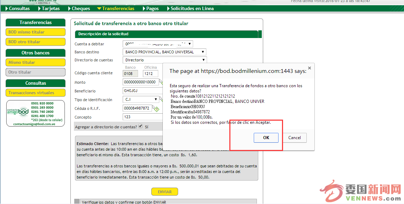The image size is (404, 204).
Task: Click the 'Solicitud de transferencia a otro banco' heading
Action: coord(131,23)
